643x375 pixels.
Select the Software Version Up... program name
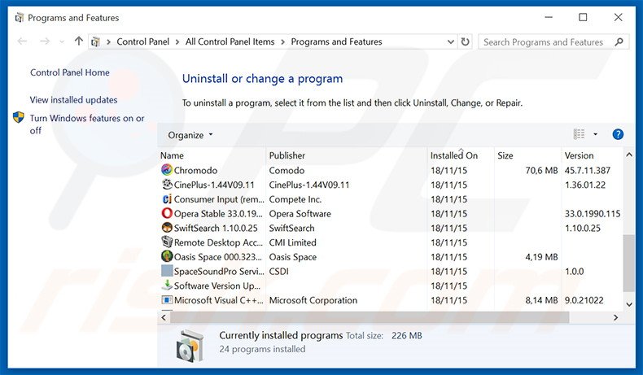click(x=217, y=286)
